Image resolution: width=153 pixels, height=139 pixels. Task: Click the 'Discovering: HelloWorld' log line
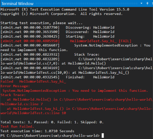tap(57, 28)
